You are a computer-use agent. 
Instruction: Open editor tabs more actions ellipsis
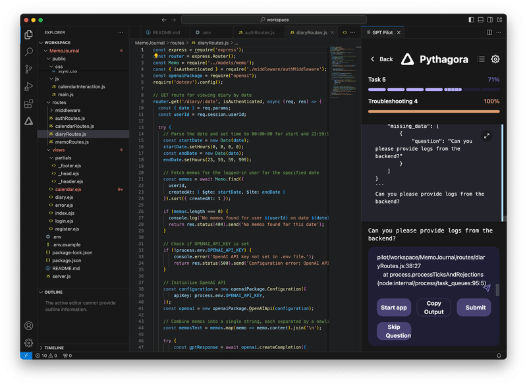pos(353,32)
